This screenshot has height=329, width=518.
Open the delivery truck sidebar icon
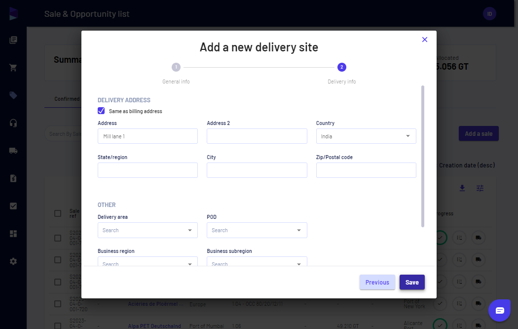pos(13,151)
